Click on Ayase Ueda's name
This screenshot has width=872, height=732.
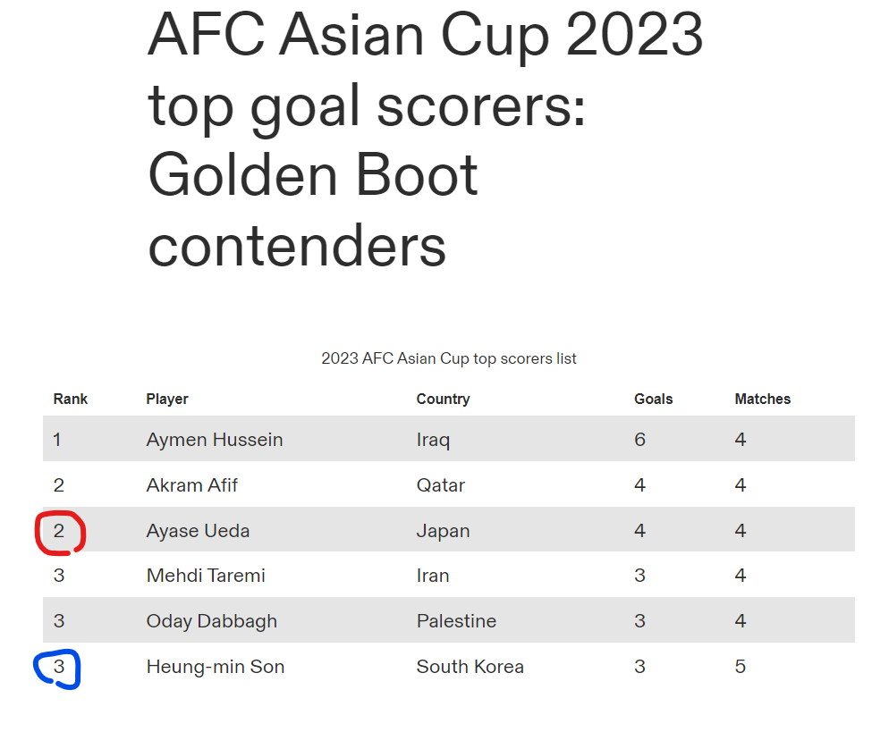click(198, 531)
